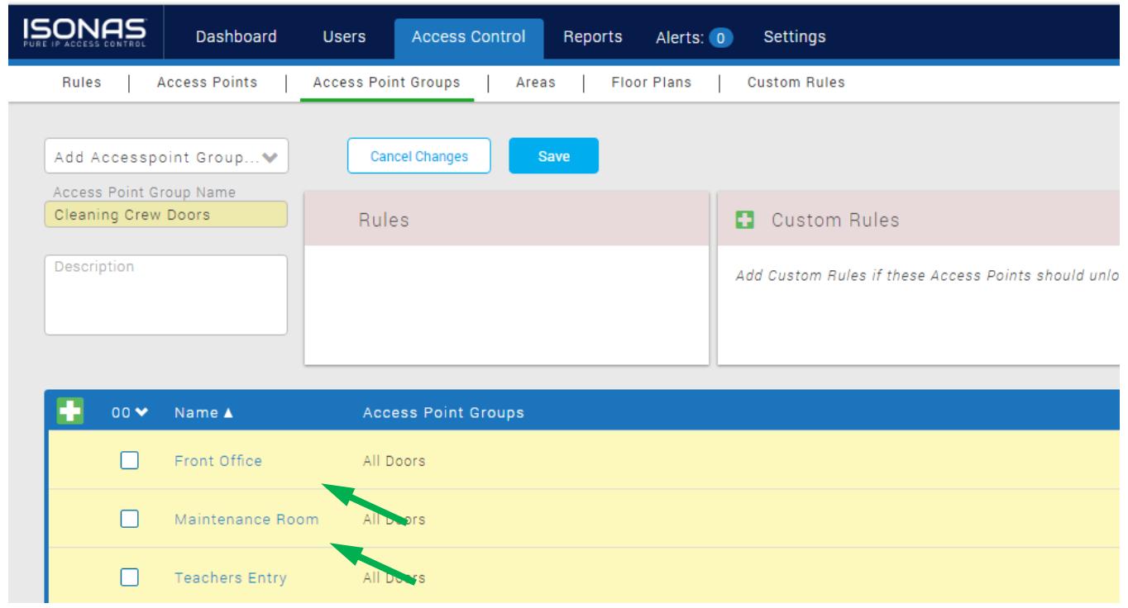1128x608 pixels.
Task: Check the Teachers Entry checkbox
Action: pyautogui.click(x=129, y=577)
